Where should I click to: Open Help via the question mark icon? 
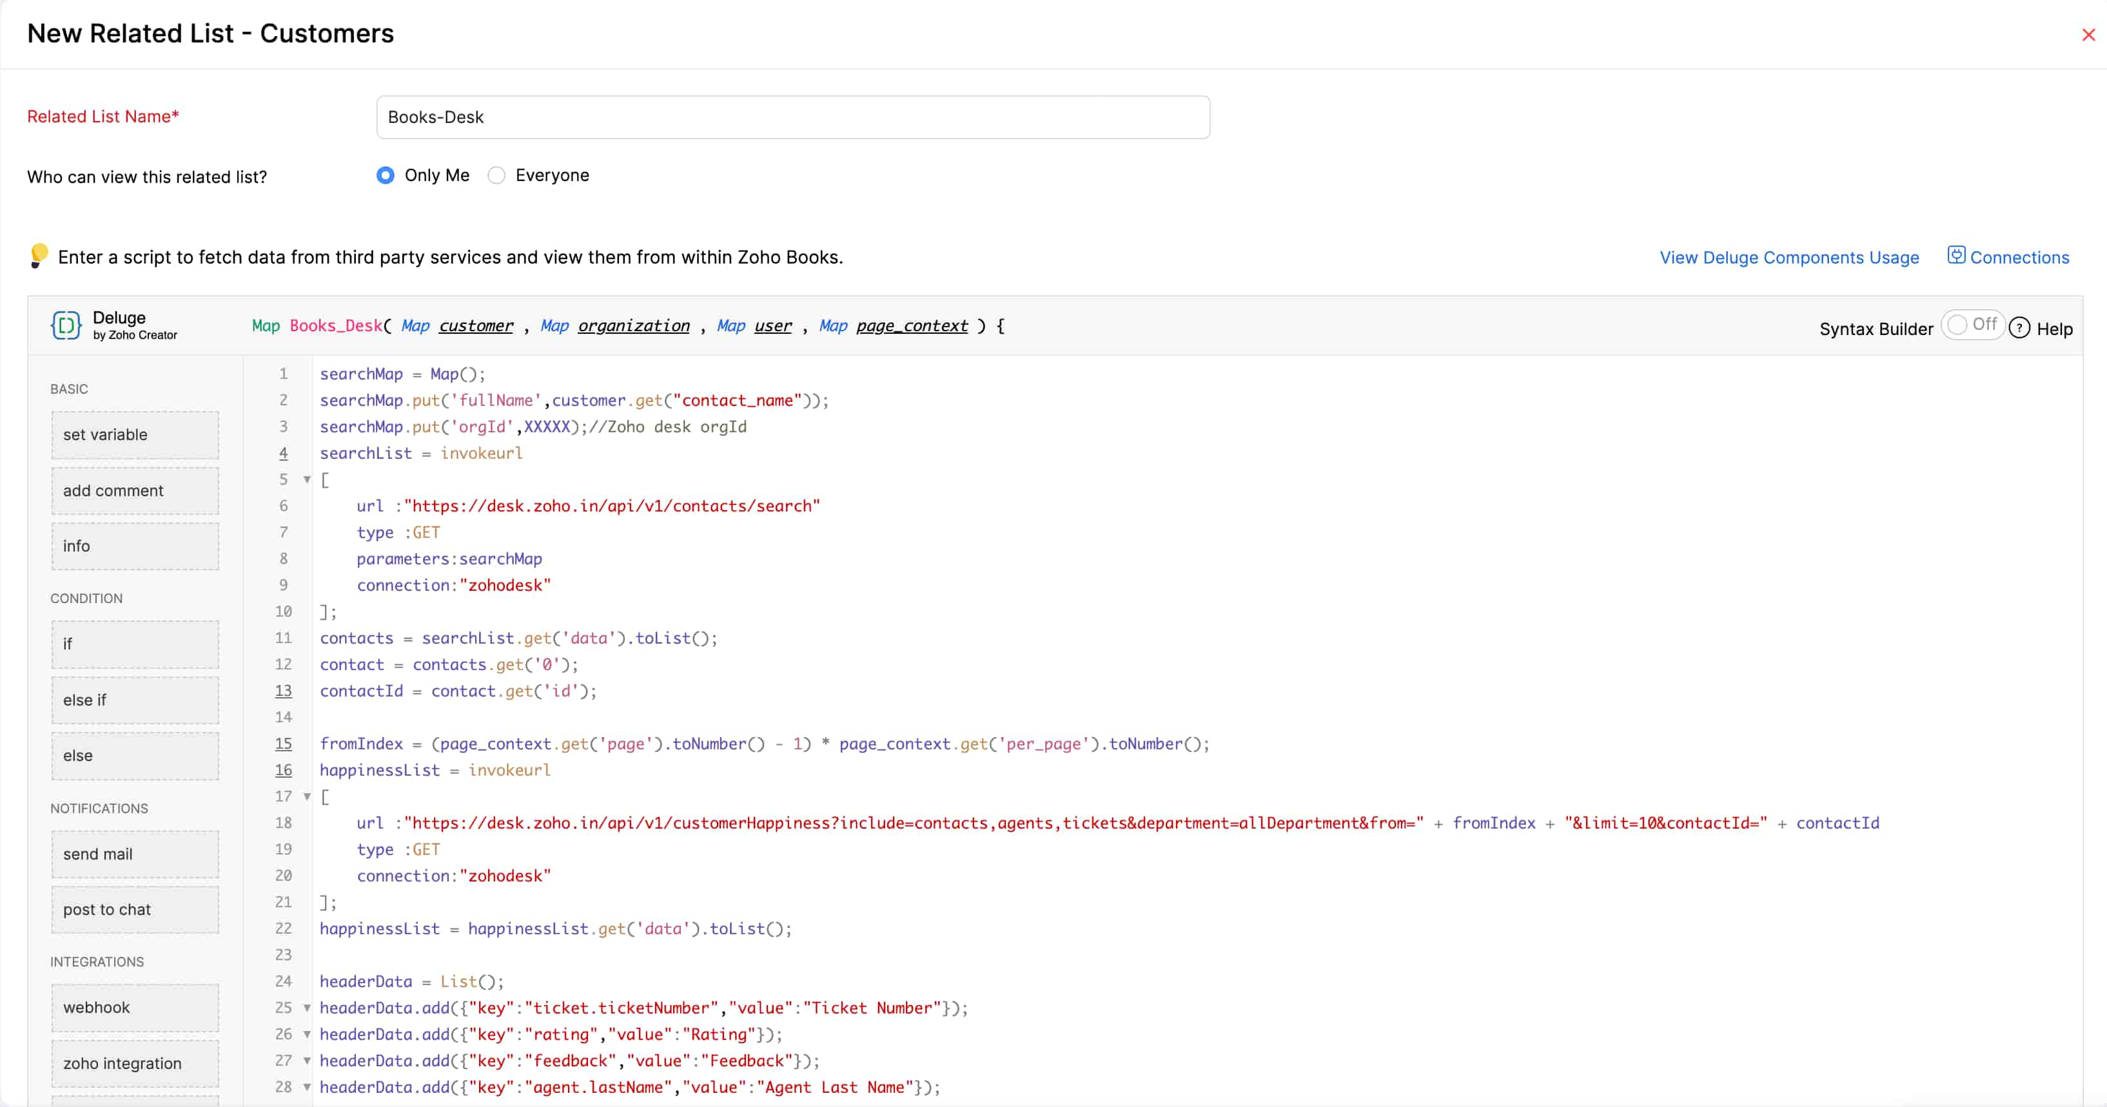pos(2021,328)
